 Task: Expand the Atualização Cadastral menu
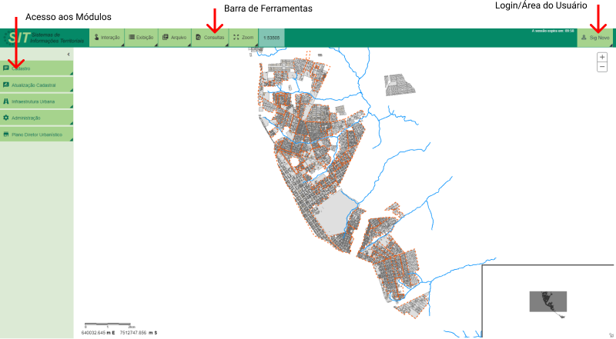click(37, 85)
